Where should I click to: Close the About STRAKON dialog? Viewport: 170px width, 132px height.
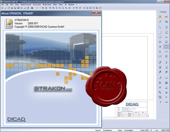(x=96, y=12)
